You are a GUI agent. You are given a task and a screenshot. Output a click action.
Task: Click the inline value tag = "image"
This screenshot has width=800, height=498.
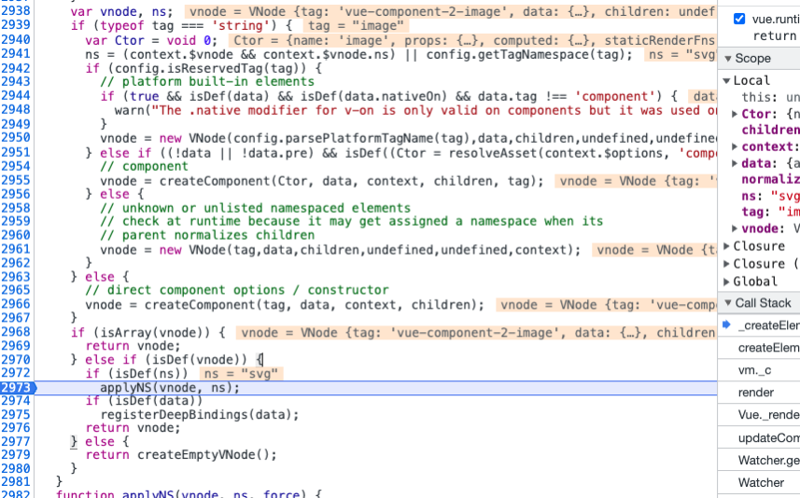(x=356, y=25)
